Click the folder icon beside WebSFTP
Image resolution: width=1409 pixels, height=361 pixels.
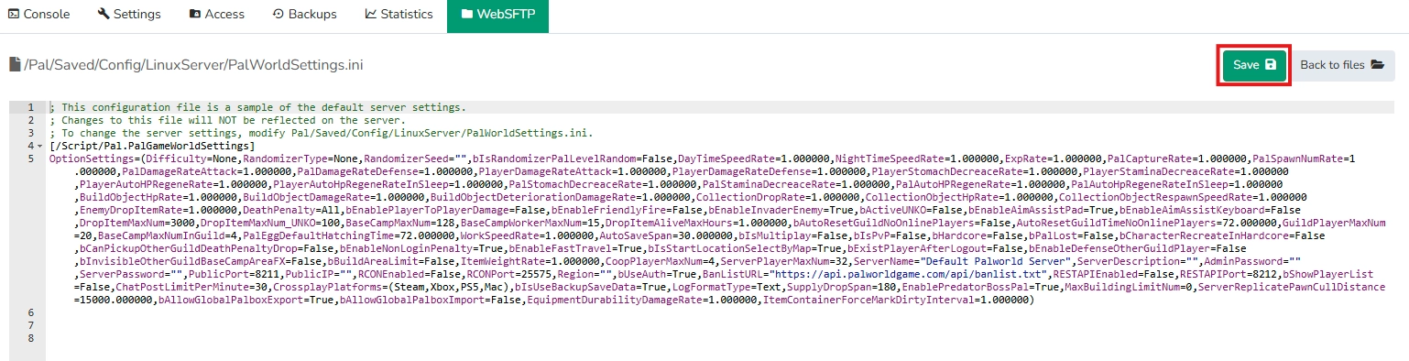pos(467,15)
